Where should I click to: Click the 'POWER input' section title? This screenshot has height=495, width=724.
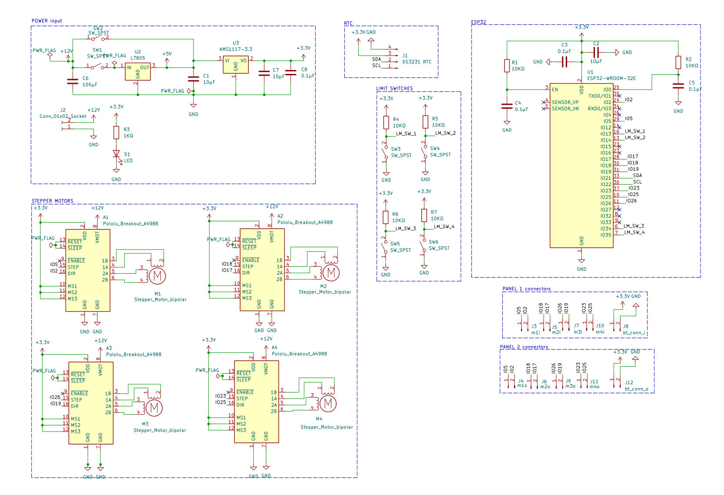[x=47, y=21]
